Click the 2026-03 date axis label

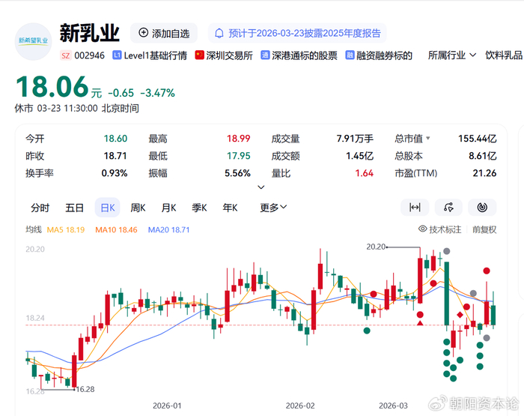pyautogui.click(x=393, y=406)
